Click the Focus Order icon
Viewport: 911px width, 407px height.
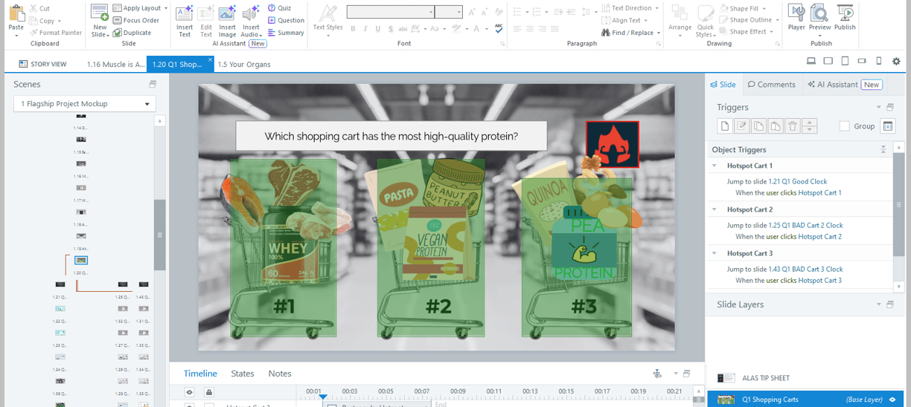pyautogui.click(x=118, y=21)
